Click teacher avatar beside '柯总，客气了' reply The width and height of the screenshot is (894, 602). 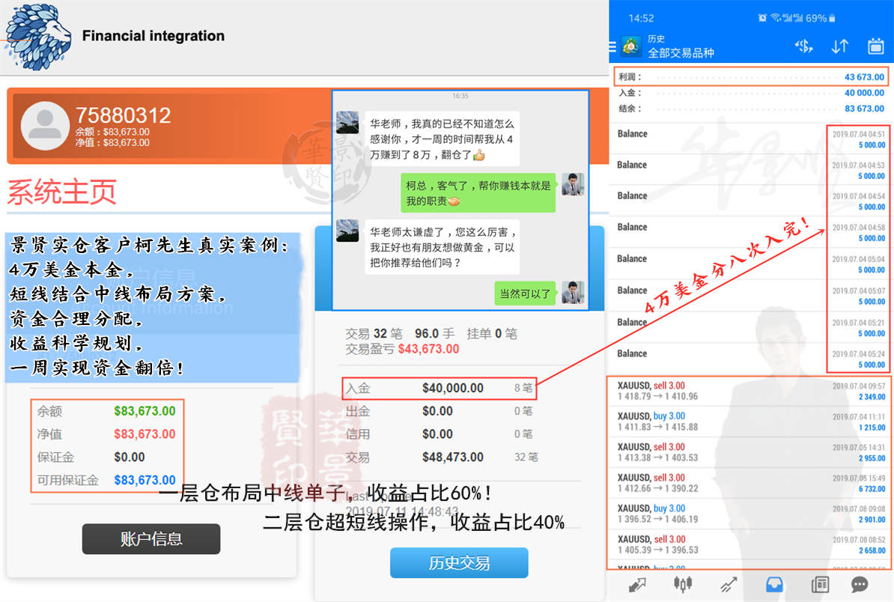(573, 184)
